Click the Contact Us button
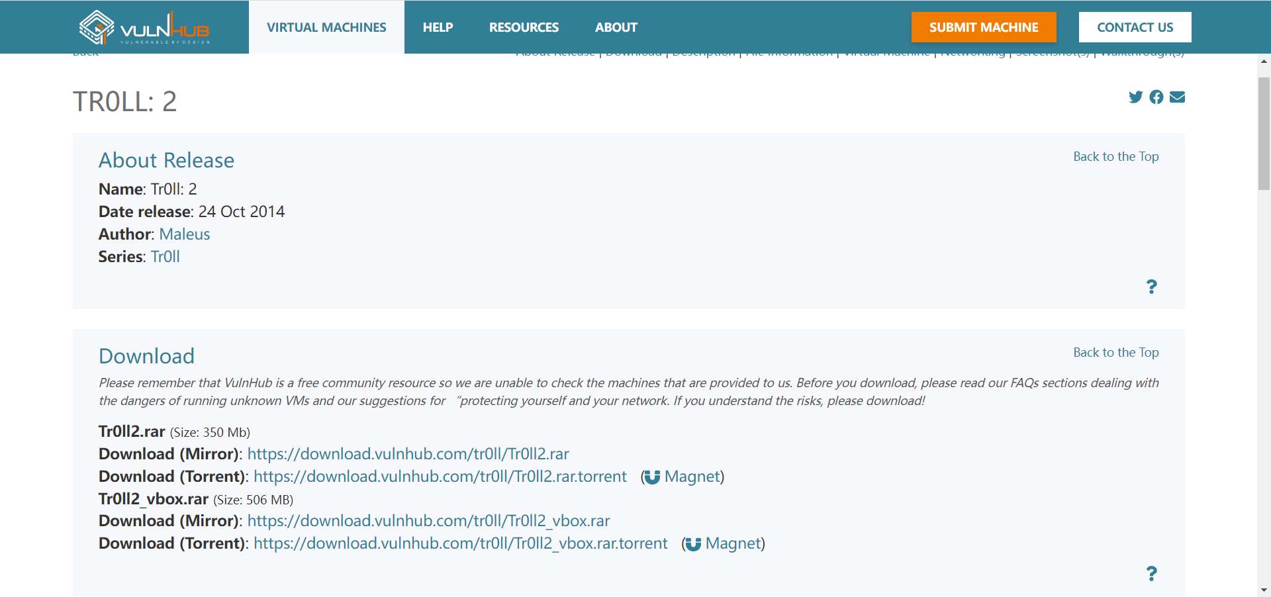The image size is (1271, 597). pos(1135,27)
